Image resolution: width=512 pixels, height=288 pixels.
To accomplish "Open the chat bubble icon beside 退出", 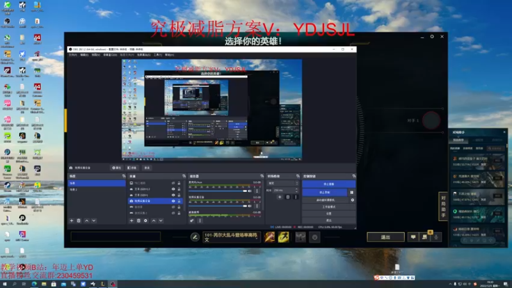I will point(413,237).
